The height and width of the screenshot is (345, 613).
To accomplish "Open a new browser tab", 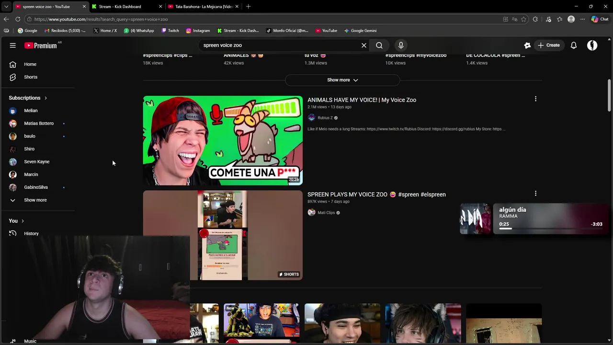I will (x=248, y=7).
